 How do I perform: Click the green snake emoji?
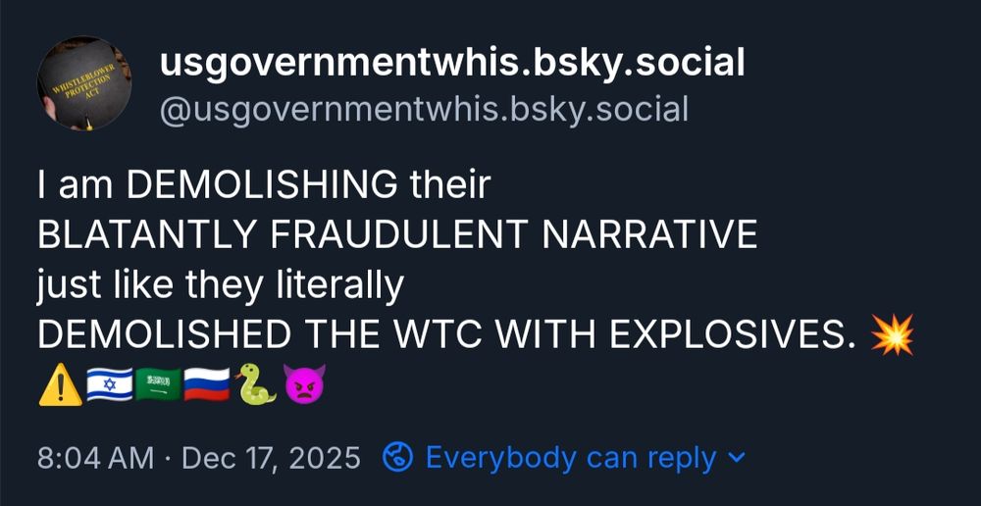tap(255, 384)
